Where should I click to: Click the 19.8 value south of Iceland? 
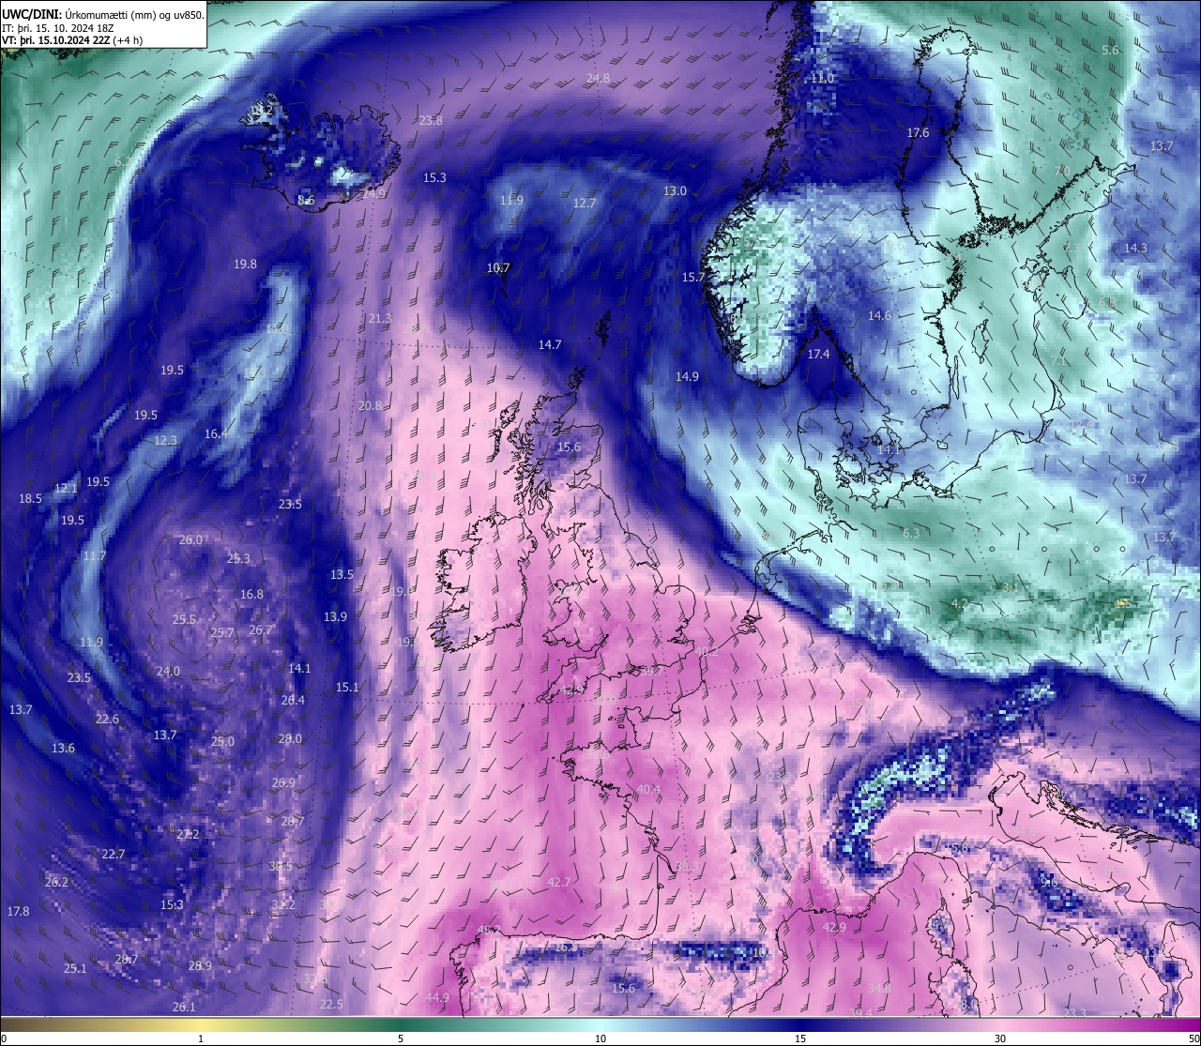245,264
